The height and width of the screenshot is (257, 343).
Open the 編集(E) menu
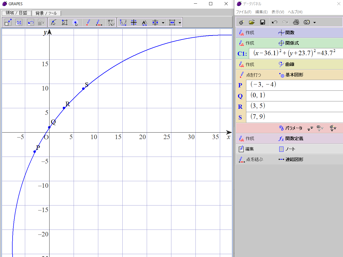pyautogui.click(x=262, y=12)
